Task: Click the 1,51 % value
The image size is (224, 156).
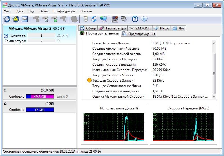Action: tap(157, 91)
